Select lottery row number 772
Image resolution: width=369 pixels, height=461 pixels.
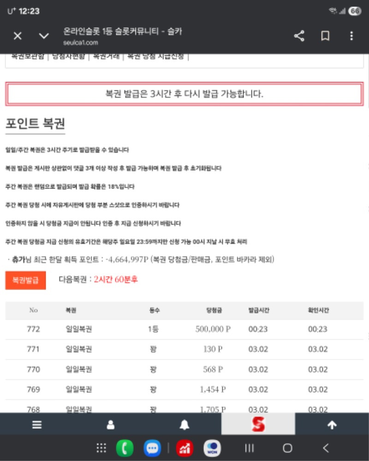[x=184, y=329]
